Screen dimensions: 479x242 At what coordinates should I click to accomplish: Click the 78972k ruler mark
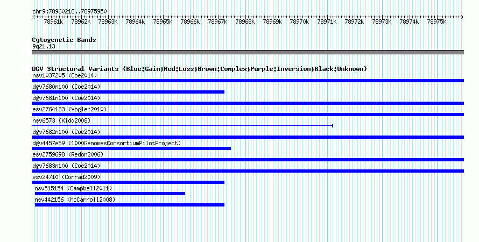pyautogui.click(x=354, y=22)
